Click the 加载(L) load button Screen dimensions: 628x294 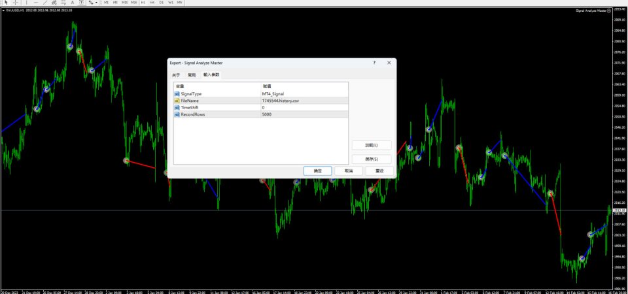pyautogui.click(x=372, y=145)
